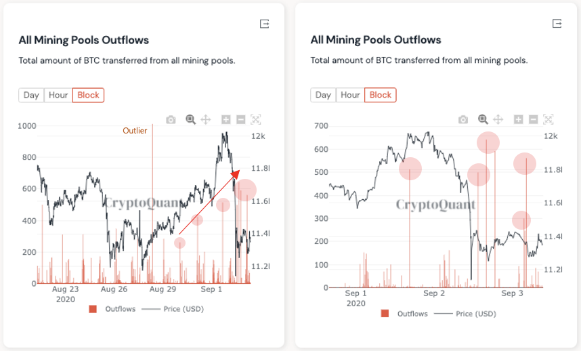Open share/export icon on left card
The width and height of the screenshot is (581, 351).
pyautogui.click(x=265, y=24)
